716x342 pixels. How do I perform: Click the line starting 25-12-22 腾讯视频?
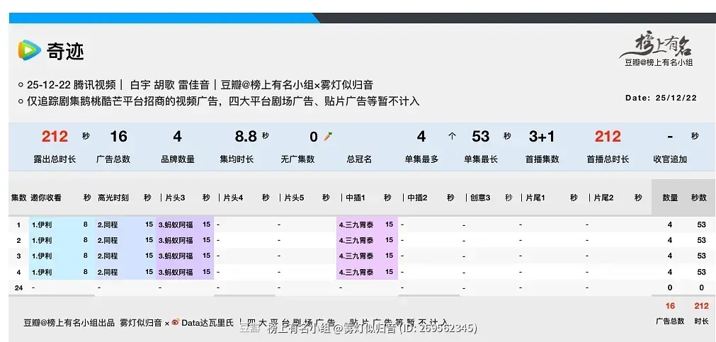tap(200, 85)
